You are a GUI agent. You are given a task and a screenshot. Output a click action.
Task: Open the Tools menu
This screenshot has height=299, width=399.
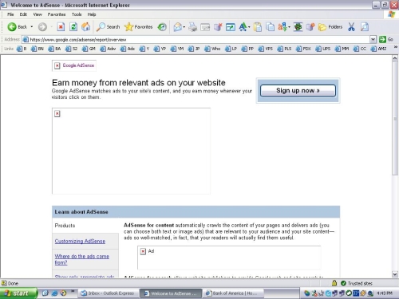pos(77,14)
